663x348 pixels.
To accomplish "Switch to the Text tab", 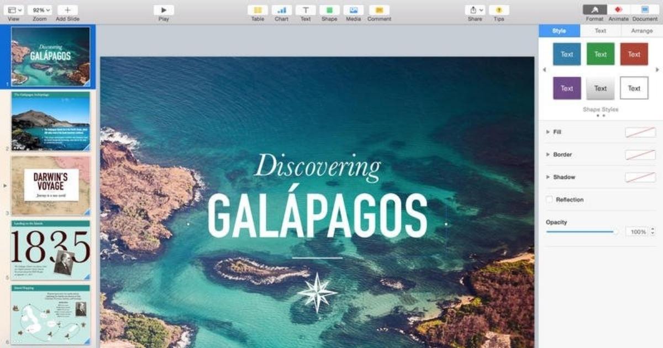I will (x=600, y=31).
